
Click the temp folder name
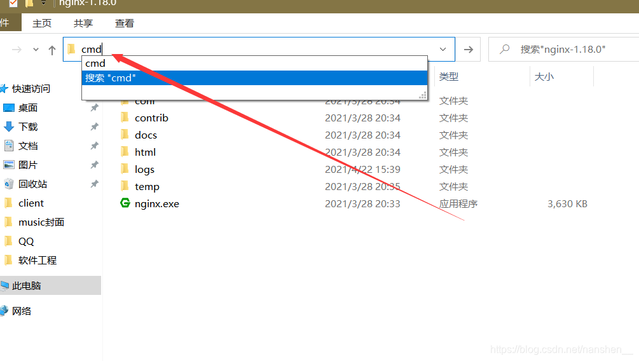pos(147,187)
